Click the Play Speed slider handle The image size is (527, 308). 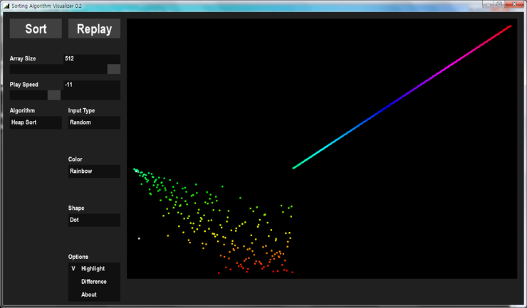click(x=54, y=95)
